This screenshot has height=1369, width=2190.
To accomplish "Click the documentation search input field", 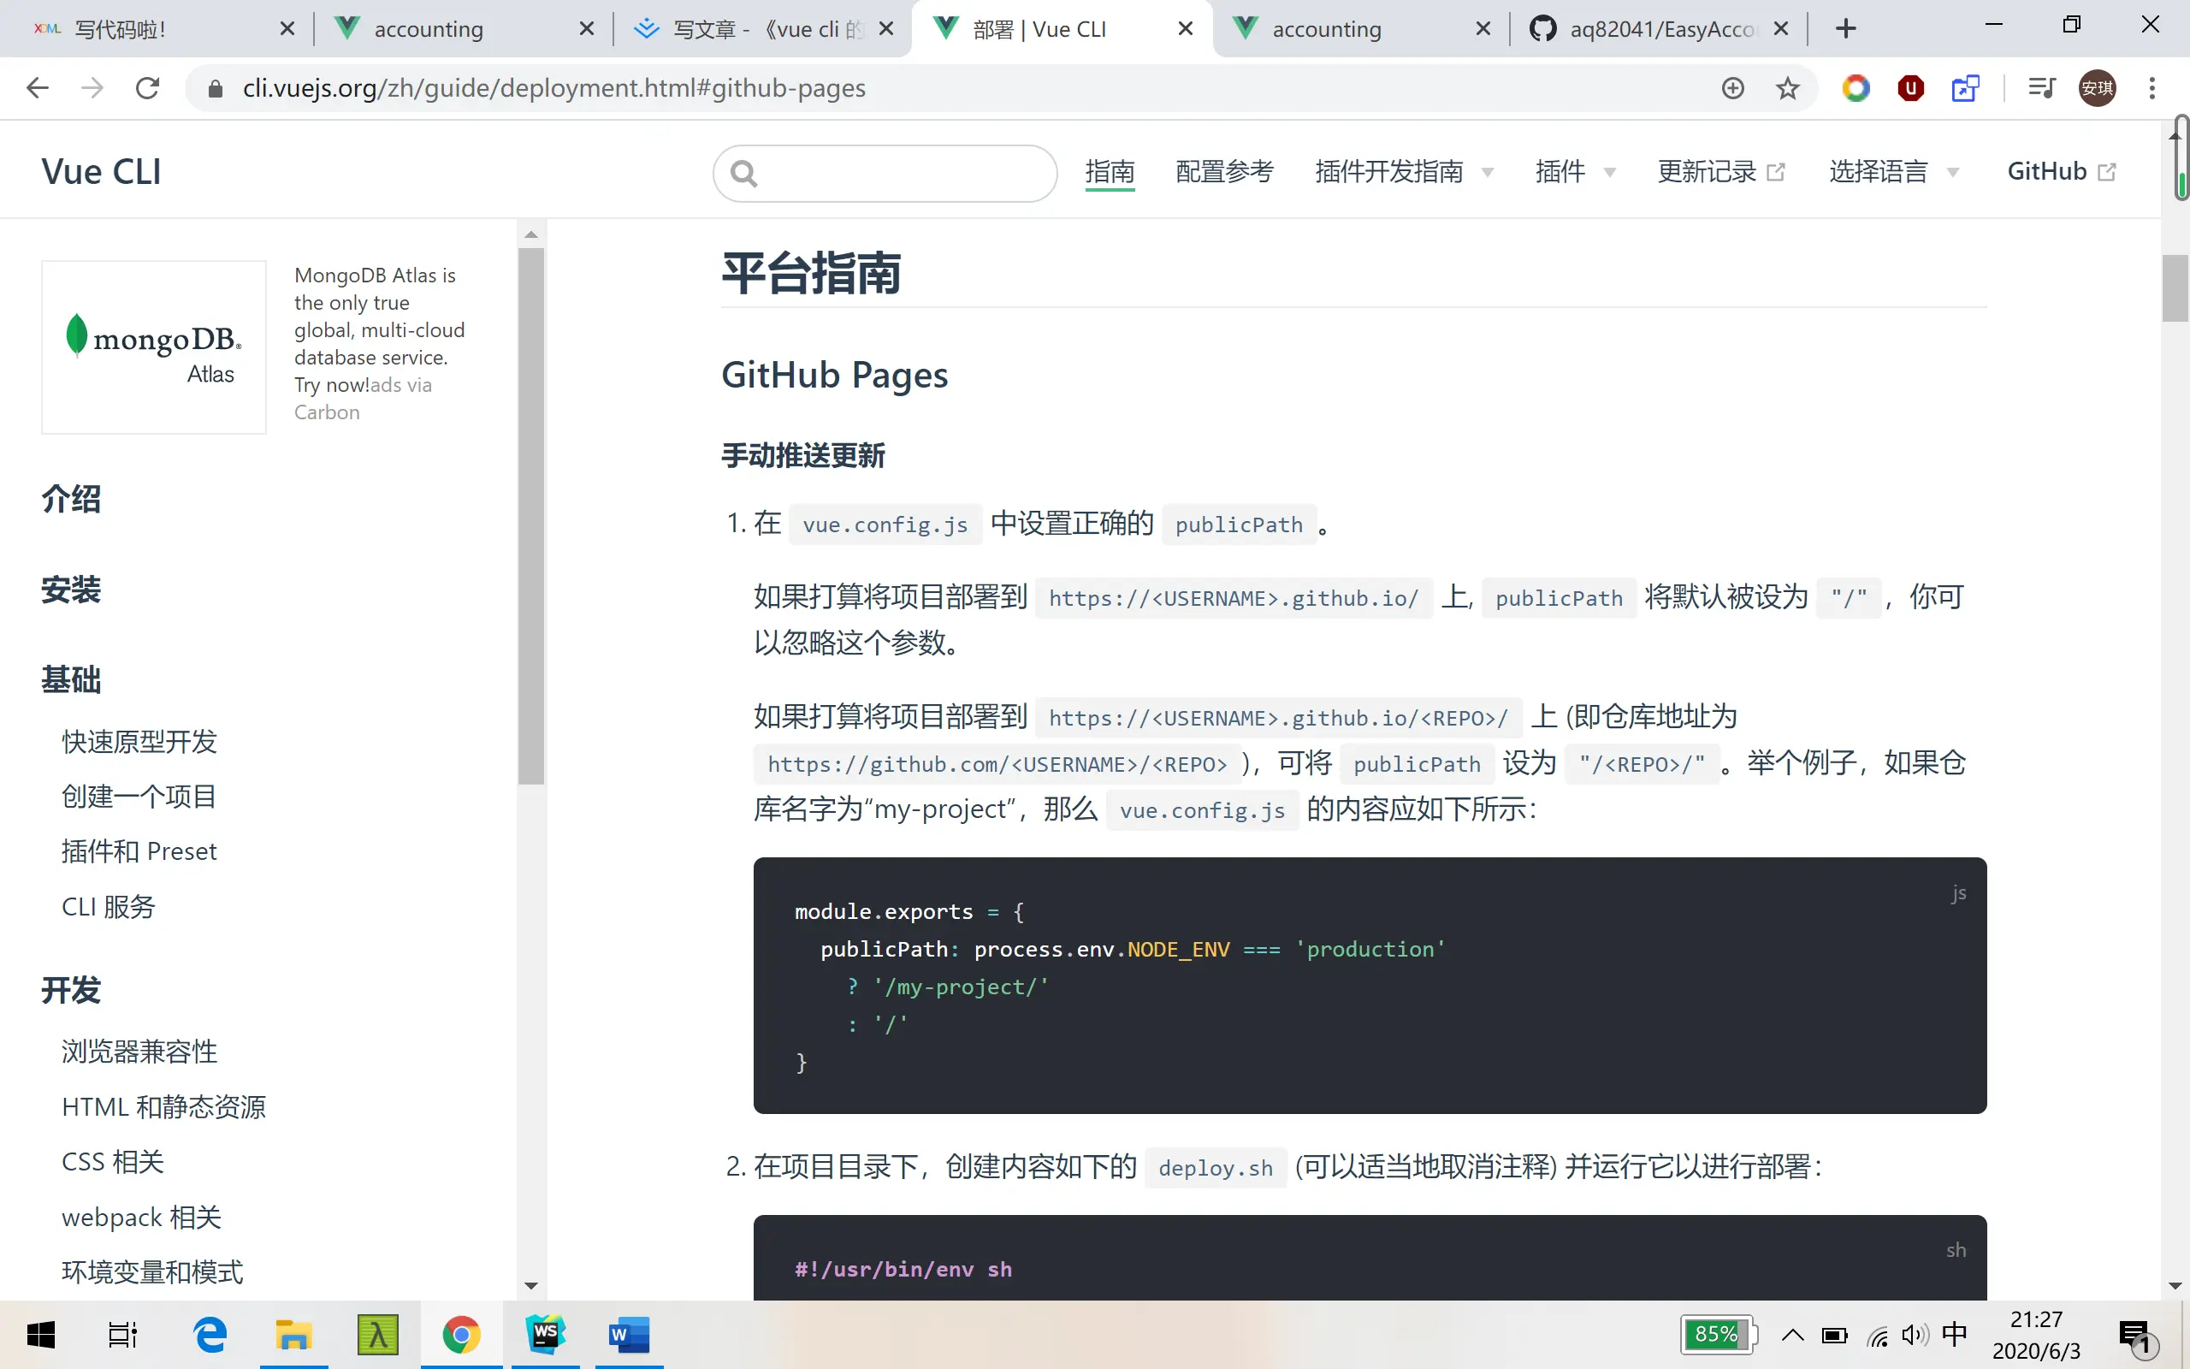I will tap(896, 173).
